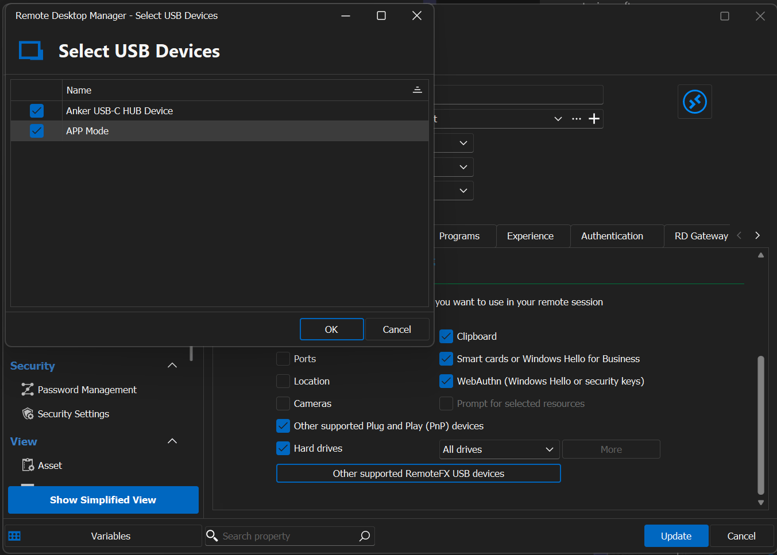Uncheck the Anker USB-C HUB Device
The height and width of the screenshot is (555, 777).
click(x=36, y=110)
